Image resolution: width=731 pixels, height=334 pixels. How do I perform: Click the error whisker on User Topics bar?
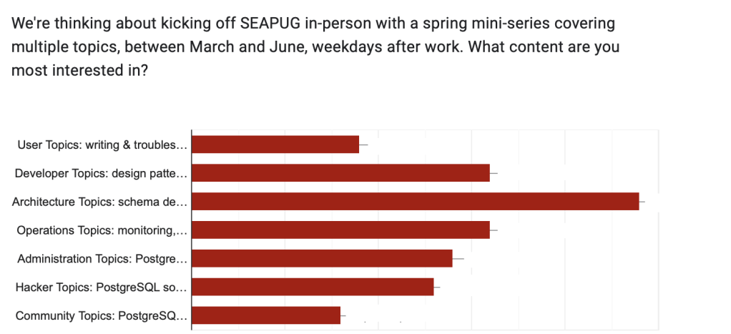tap(363, 144)
